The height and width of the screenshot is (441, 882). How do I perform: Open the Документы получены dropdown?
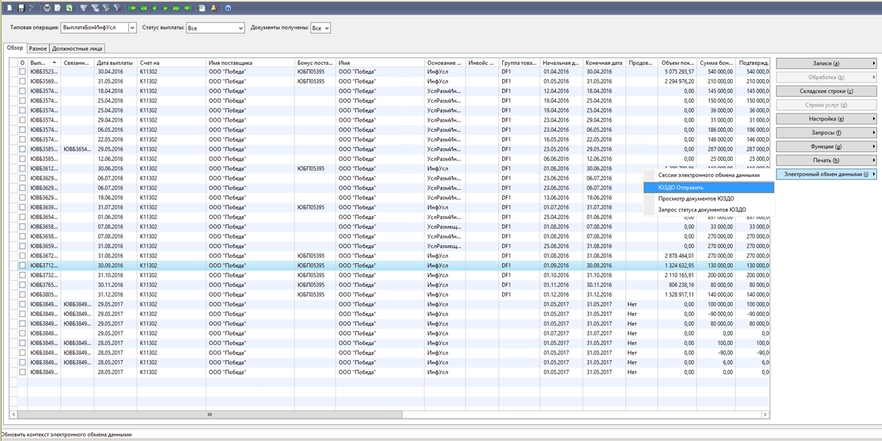pyautogui.click(x=326, y=28)
